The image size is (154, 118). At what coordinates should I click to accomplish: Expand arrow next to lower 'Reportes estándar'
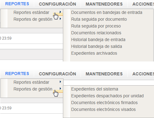point(60,82)
